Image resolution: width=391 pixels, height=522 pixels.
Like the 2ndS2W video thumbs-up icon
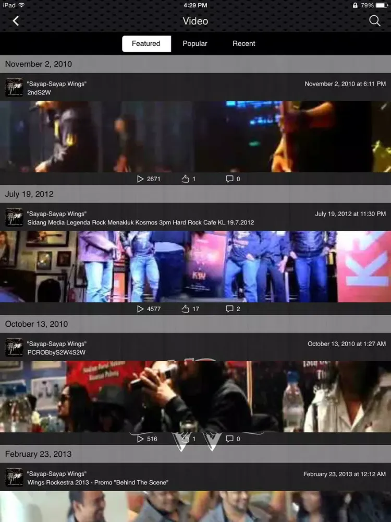[x=185, y=179]
